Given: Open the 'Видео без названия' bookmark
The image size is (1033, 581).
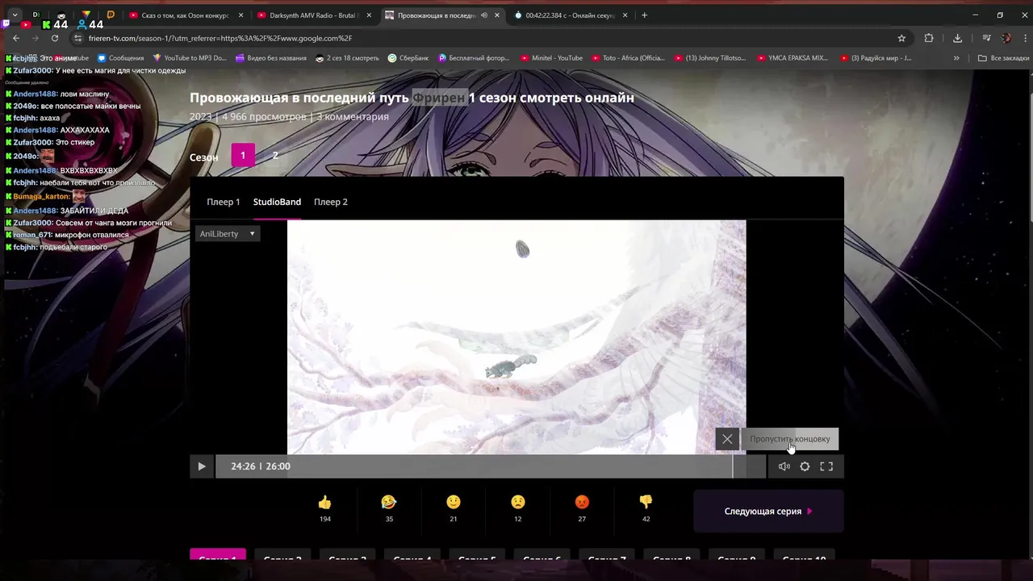Looking at the screenshot, I should 271,58.
